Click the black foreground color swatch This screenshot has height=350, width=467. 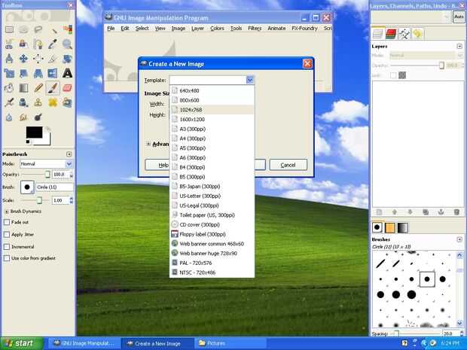34,132
